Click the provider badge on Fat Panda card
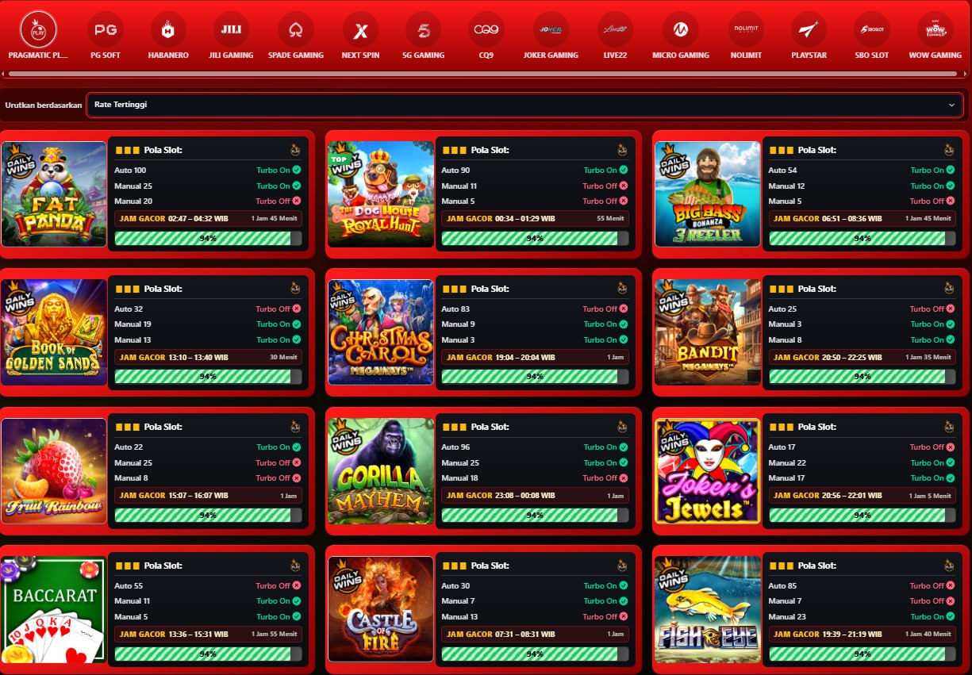972x675 pixels. (x=295, y=150)
